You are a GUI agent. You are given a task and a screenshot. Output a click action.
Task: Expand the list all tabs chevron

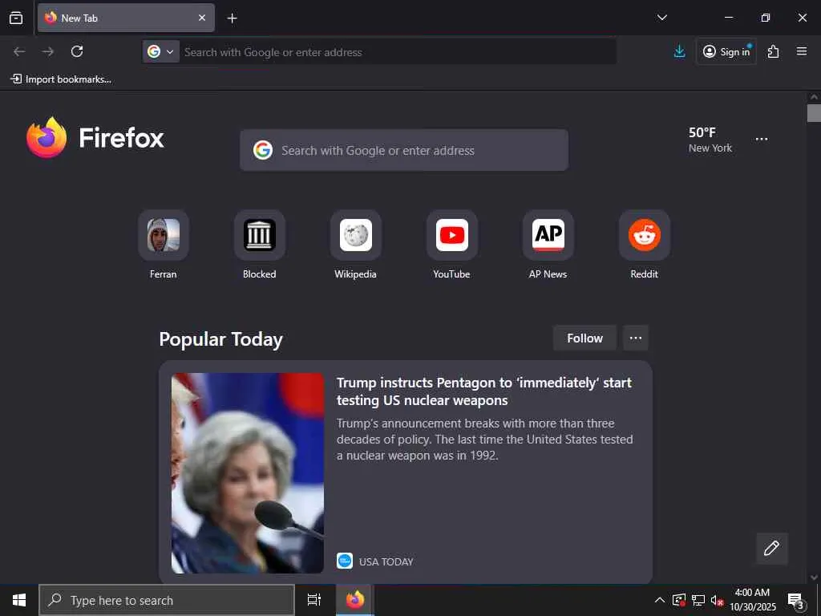pos(661,18)
